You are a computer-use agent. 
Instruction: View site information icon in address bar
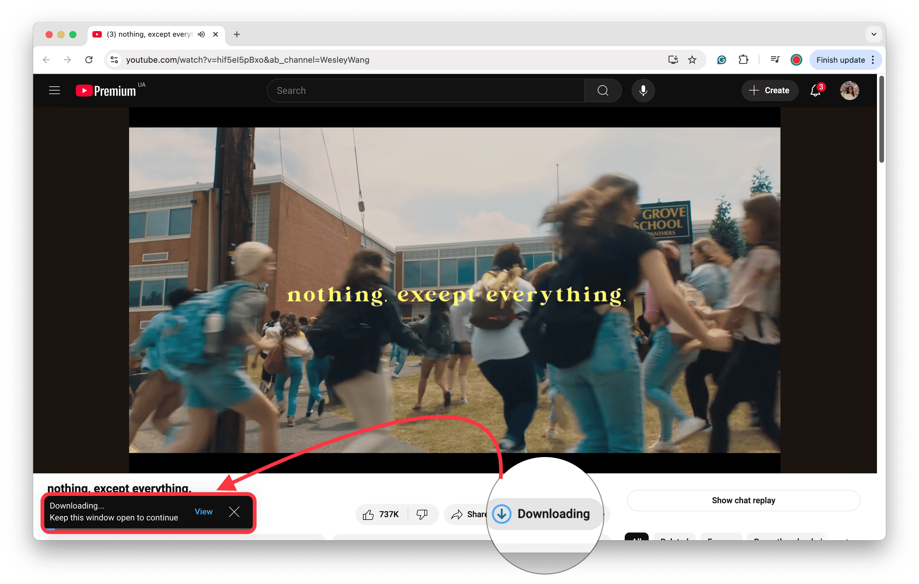(114, 60)
